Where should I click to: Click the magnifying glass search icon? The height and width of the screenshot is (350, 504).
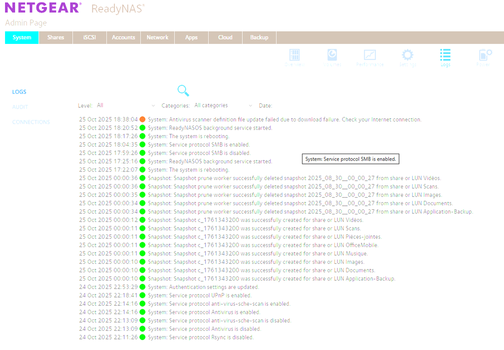183,91
